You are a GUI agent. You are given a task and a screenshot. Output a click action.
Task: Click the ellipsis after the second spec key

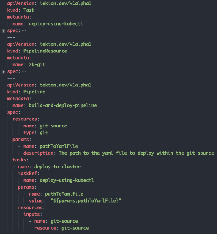click(24, 71)
